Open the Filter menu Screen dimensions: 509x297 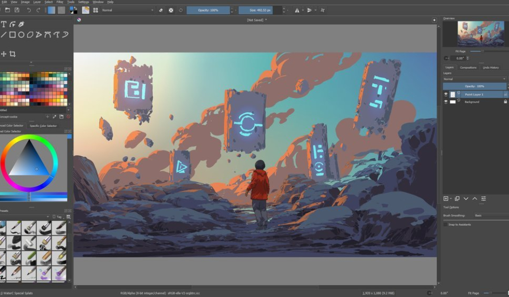(x=60, y=2)
